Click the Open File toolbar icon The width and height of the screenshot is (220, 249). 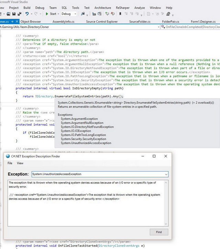coord(9,14)
